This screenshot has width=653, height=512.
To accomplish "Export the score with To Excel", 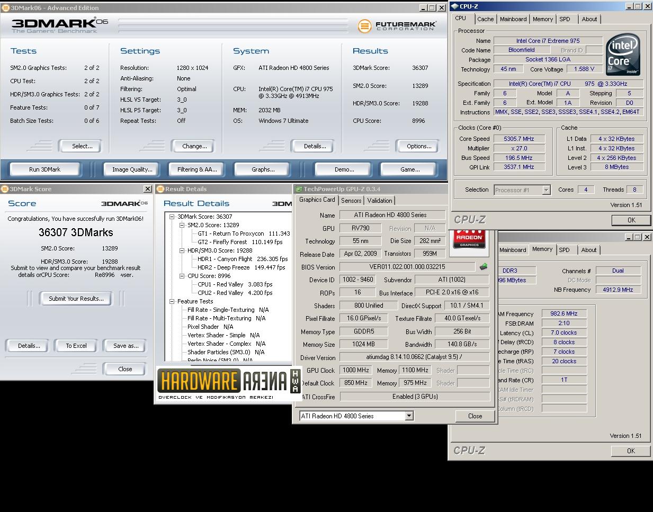I will (x=76, y=346).
